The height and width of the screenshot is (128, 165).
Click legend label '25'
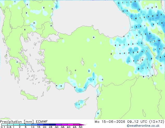coord(50,127)
